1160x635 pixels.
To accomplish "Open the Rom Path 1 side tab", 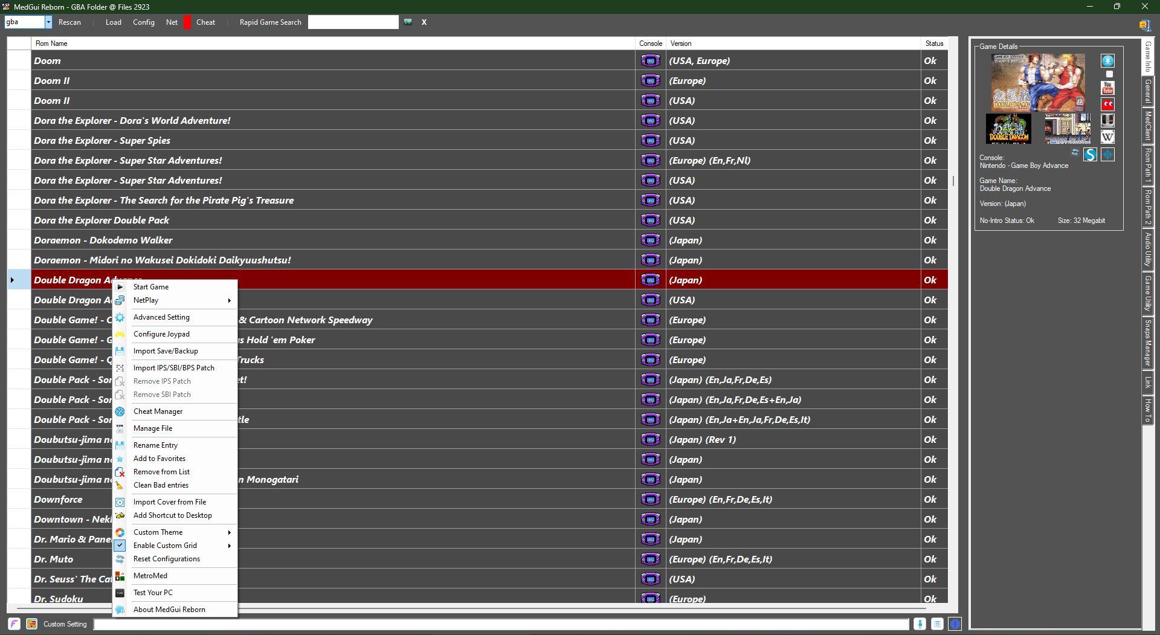I will [1147, 166].
